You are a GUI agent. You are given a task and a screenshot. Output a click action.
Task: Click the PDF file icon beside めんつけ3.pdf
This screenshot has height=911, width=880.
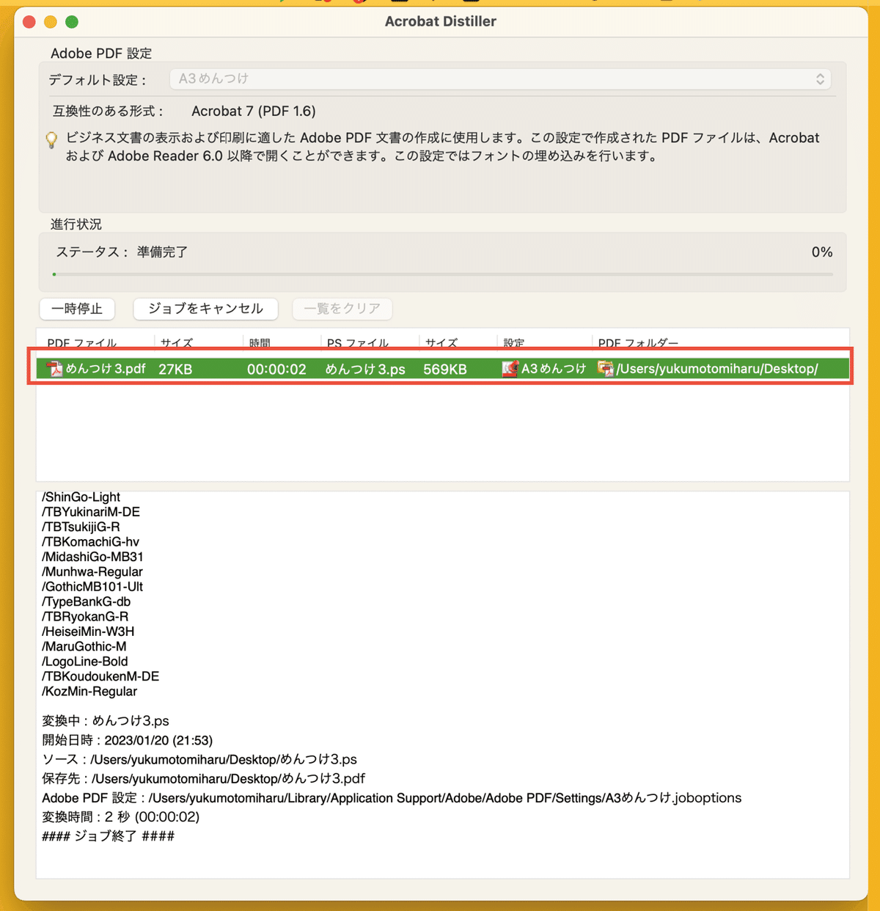[55, 368]
